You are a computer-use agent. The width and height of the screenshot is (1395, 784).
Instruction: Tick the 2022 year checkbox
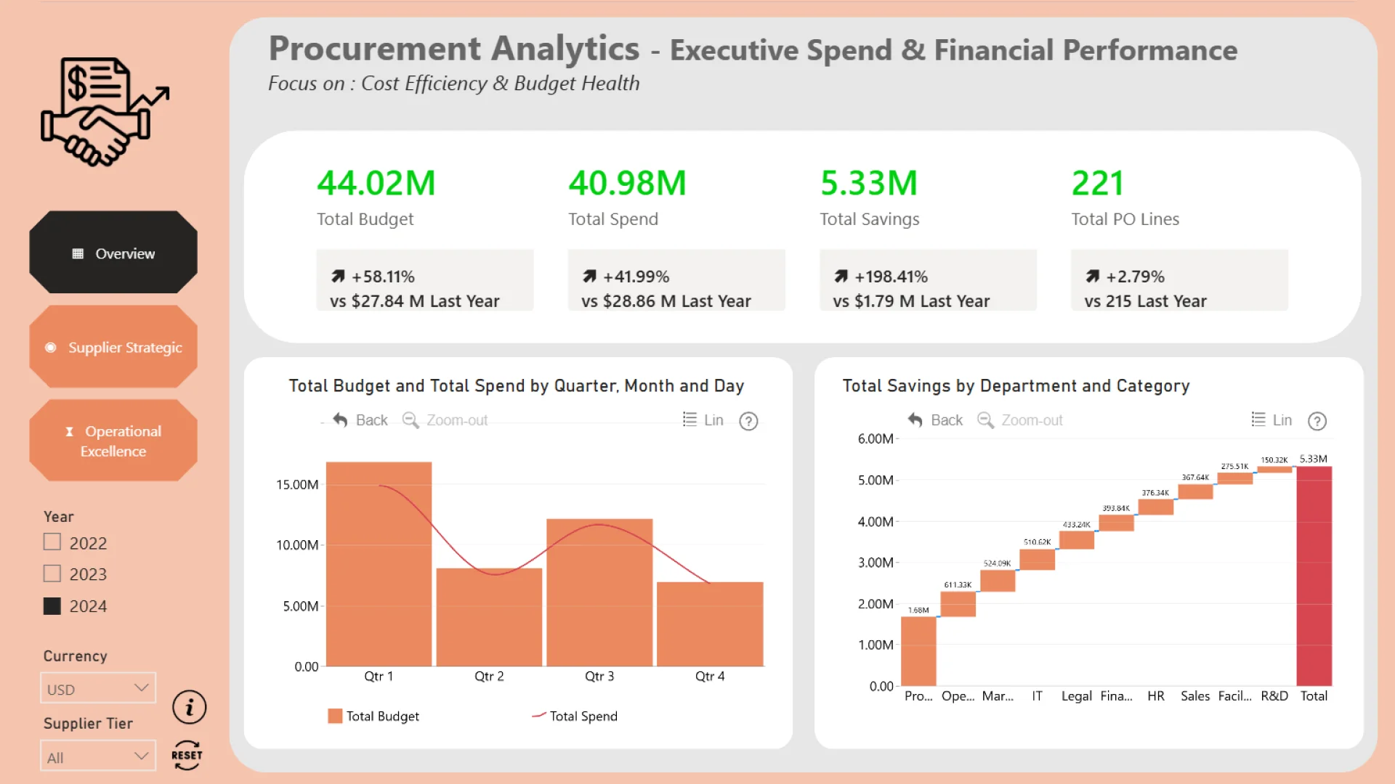[52, 542]
